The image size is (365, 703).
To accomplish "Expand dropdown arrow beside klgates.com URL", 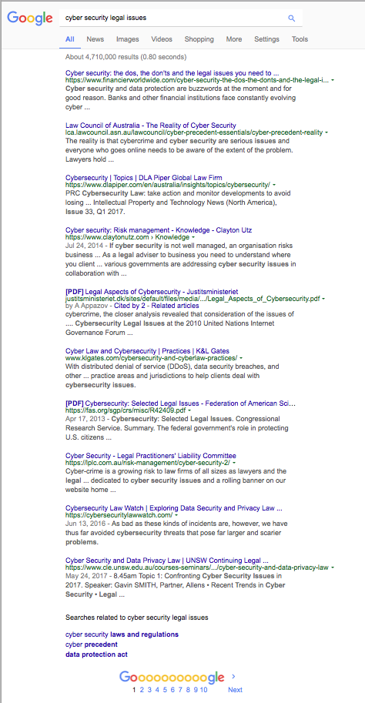I will pyautogui.click(x=241, y=358).
